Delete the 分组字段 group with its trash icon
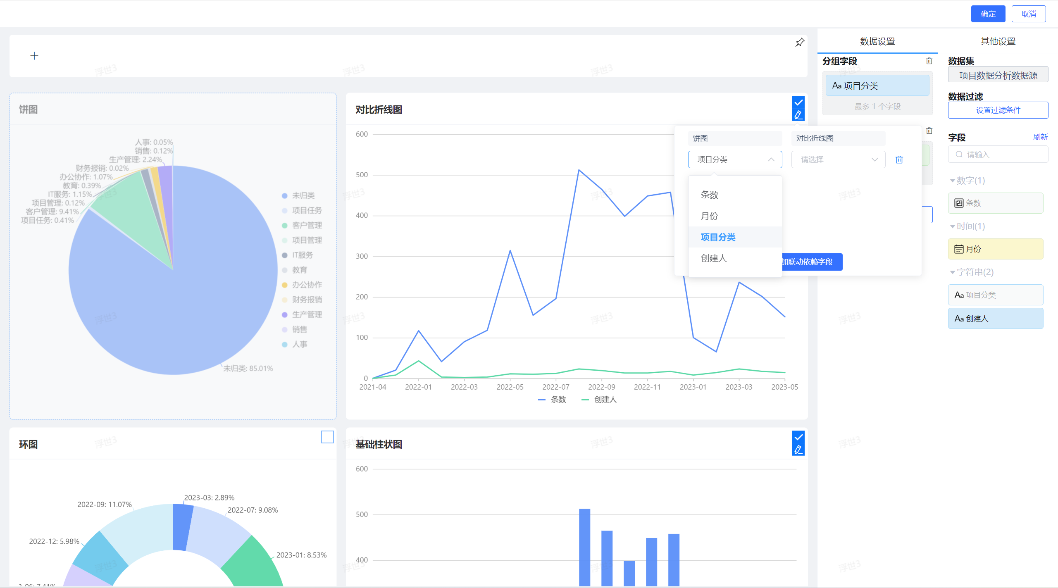Viewport: 1058px width, 588px height. 929,61
